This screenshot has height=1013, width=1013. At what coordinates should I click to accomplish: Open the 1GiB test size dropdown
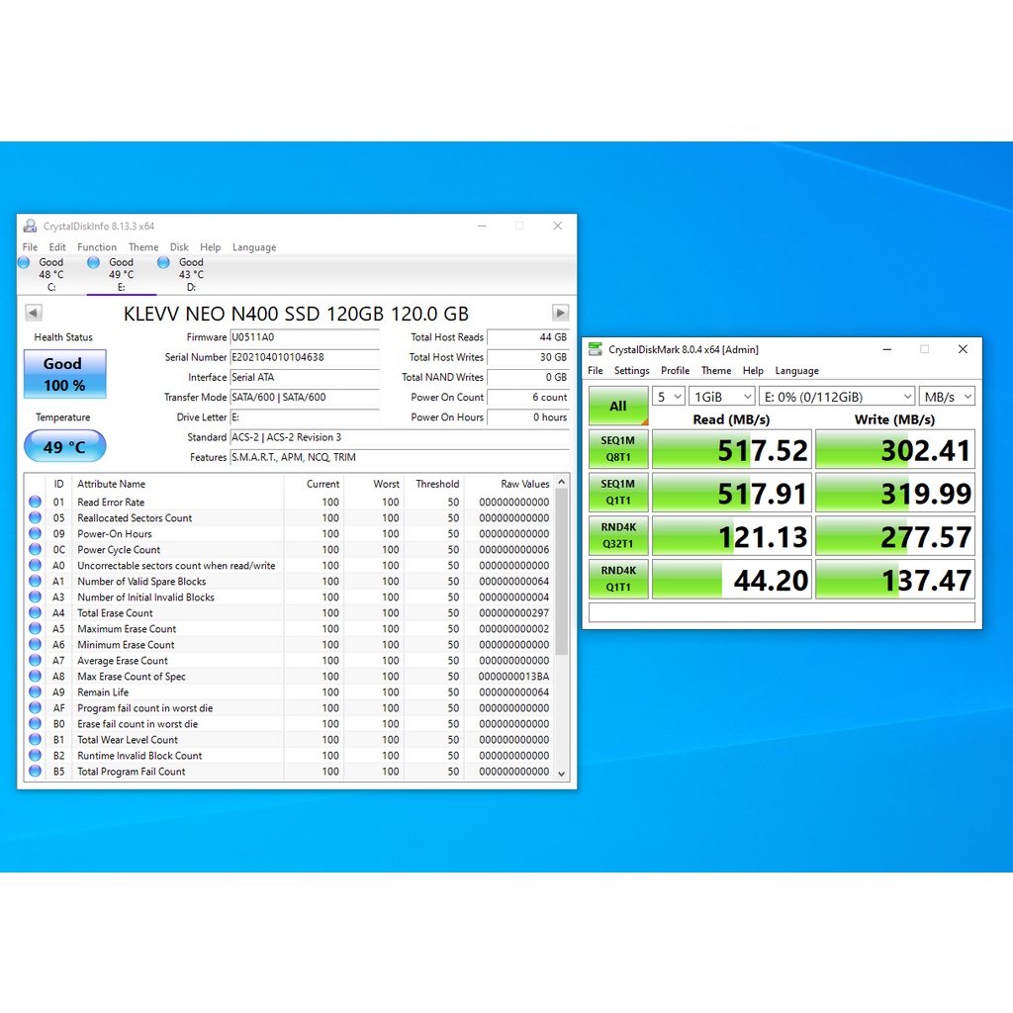click(x=722, y=397)
